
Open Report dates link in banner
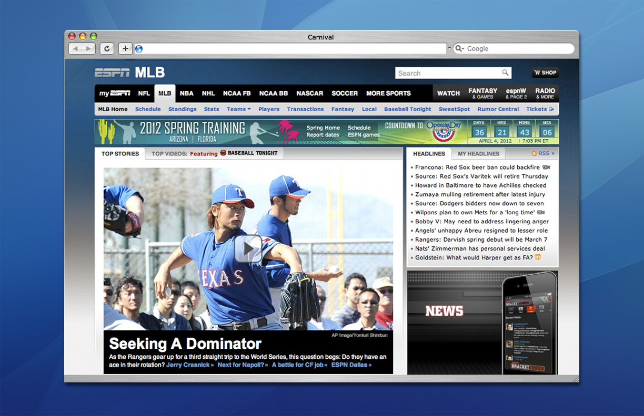coord(323,135)
